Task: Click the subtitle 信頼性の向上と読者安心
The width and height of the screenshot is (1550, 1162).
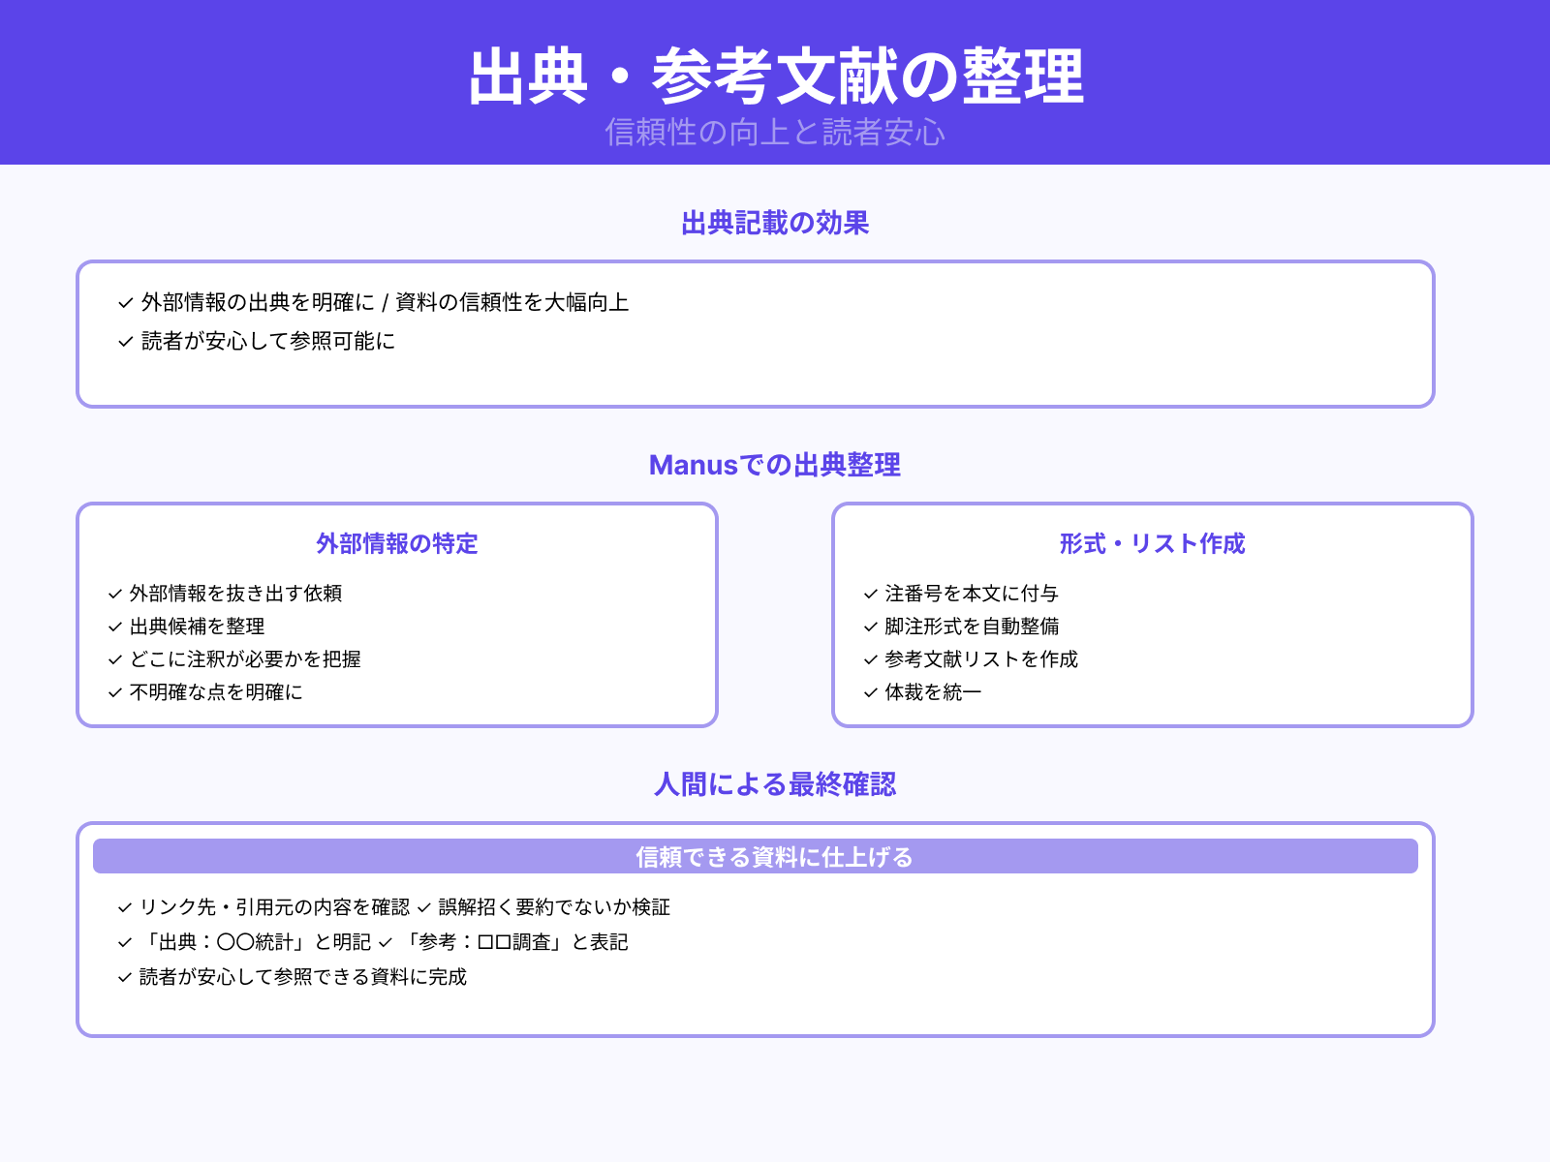Action: pos(775,136)
